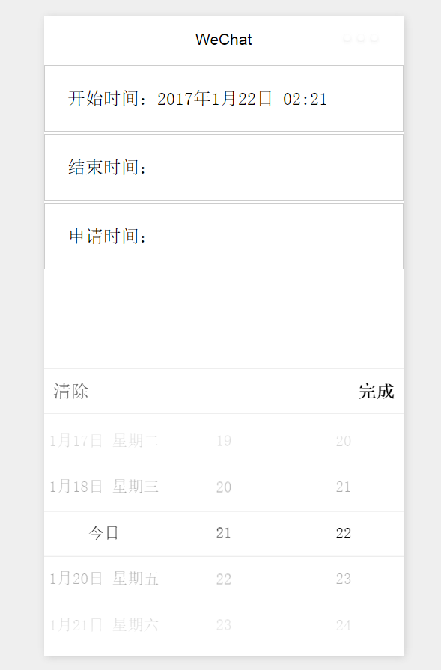Screen dimensions: 441x670
Task: Open the 开始时间 start time field
Action: (223, 99)
